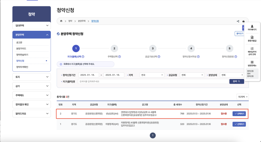Viewport: 261px width, 142px height.
Task: Set the 청약신청기간 end date field
Action: click(x=114, y=75)
